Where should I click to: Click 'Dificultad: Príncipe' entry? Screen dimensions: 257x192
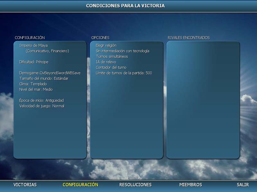(34, 62)
